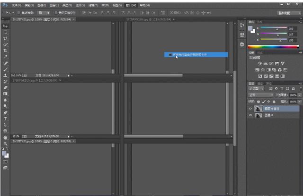
Task: Hide the 图层 0 layer
Action: point(250,115)
